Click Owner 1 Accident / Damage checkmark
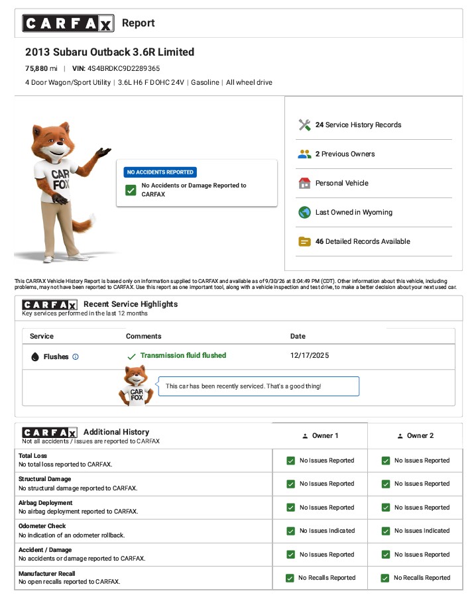This screenshot has height=603, width=476. [291, 555]
